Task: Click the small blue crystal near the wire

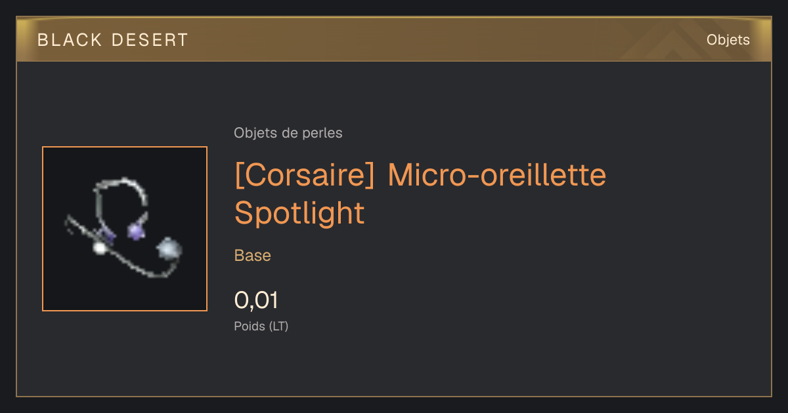Action: click(x=108, y=235)
